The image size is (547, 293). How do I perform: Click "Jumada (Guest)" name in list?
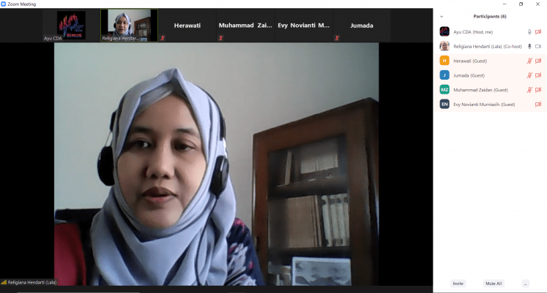coord(469,75)
